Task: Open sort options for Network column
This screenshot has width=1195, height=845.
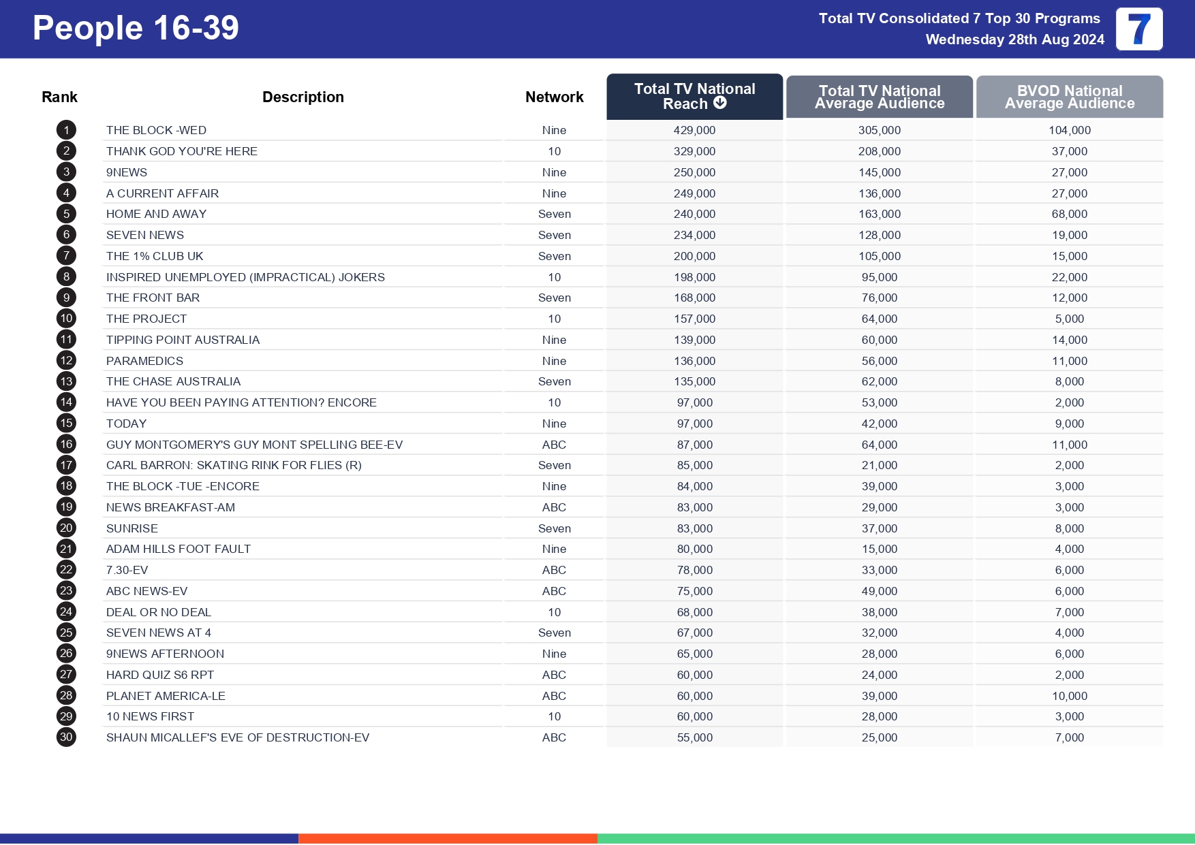Action: [554, 97]
